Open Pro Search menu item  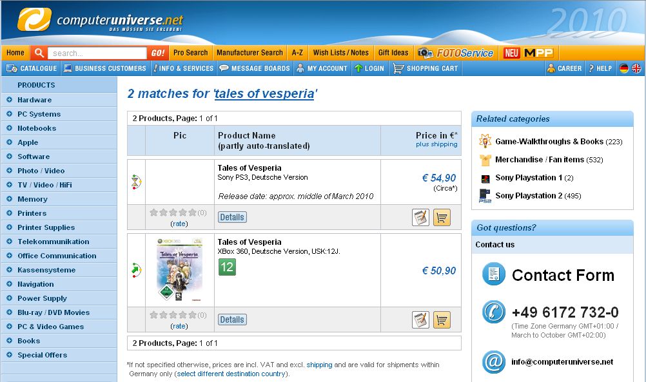[x=191, y=53]
